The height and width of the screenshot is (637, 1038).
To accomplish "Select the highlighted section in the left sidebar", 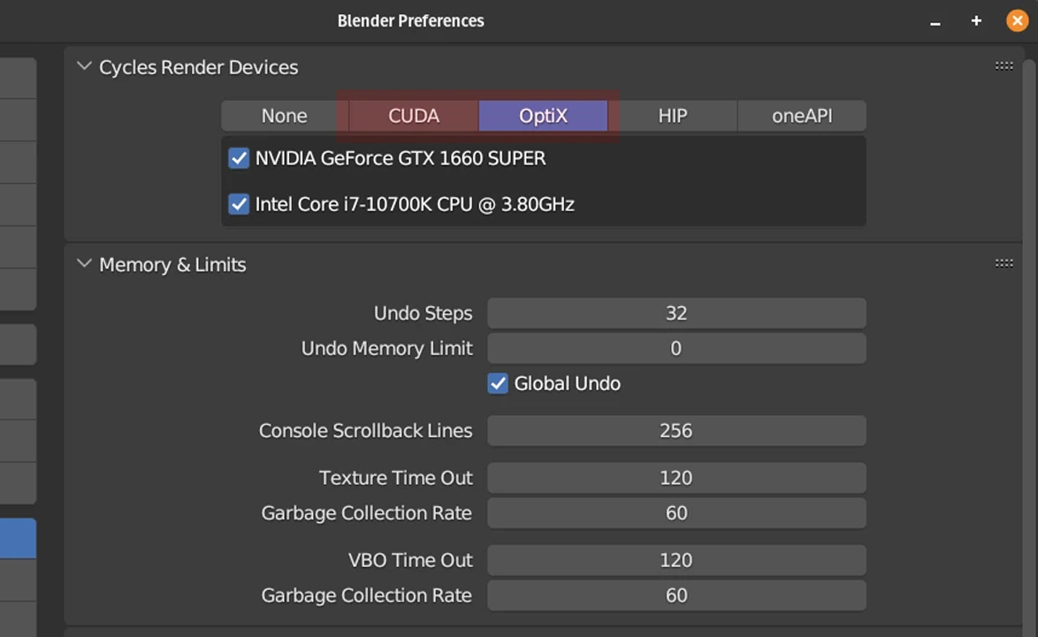I will [x=18, y=538].
